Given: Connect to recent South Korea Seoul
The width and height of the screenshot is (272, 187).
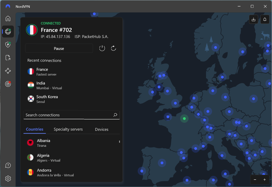Looking at the screenshot, I should (x=71, y=99).
